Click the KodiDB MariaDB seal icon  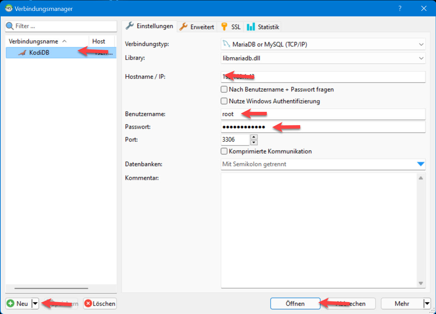tap(22, 53)
